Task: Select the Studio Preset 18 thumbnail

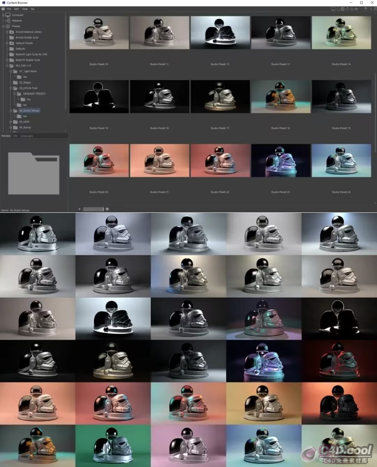Action: (x=281, y=96)
